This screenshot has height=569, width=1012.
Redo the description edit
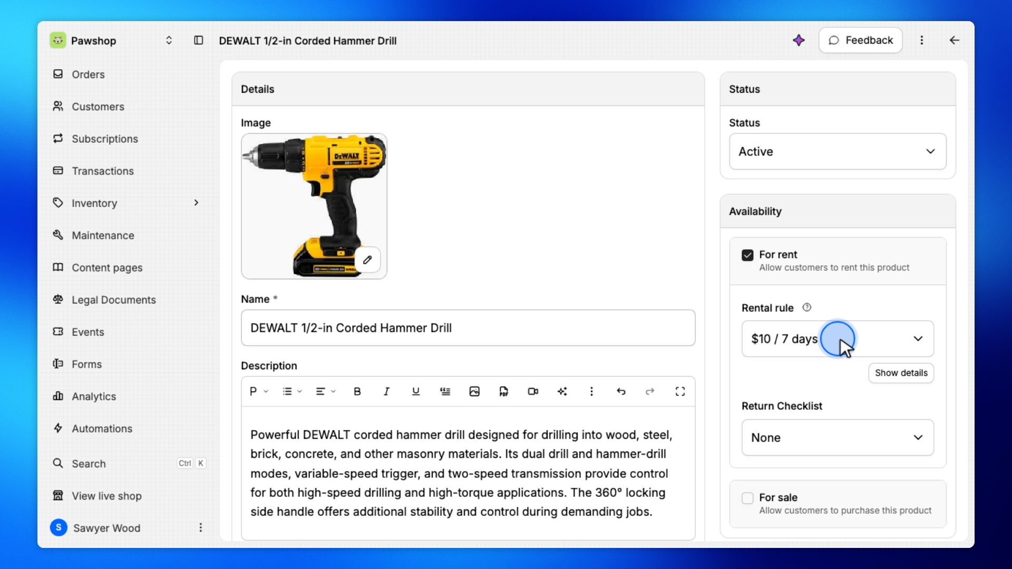click(x=650, y=391)
